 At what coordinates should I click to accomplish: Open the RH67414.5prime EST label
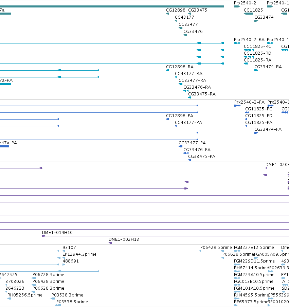pos(251,268)
